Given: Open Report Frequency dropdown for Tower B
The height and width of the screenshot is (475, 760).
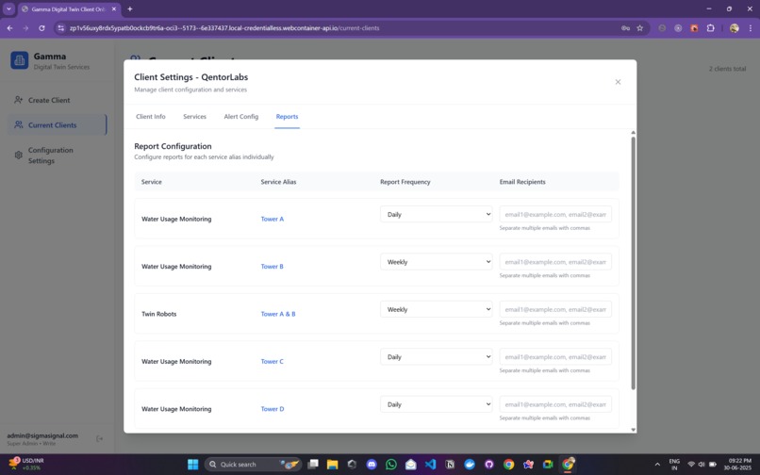Looking at the screenshot, I should click(x=437, y=262).
